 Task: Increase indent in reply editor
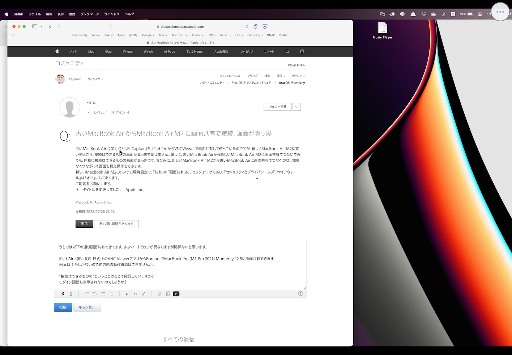(x=95, y=294)
